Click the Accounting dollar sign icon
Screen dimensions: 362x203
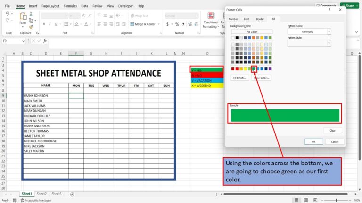(167, 24)
